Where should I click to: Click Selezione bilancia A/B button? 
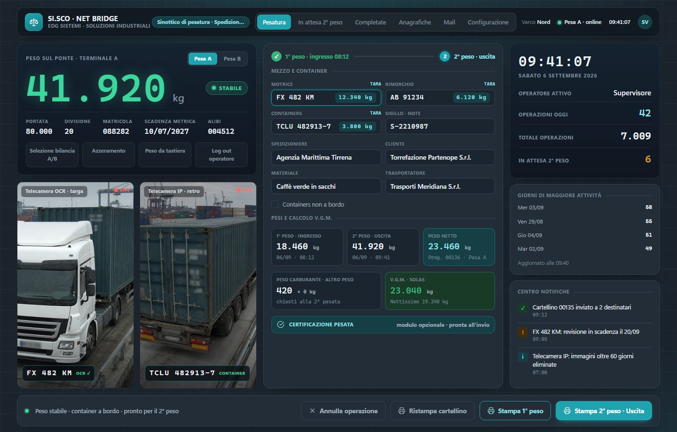pyautogui.click(x=52, y=155)
